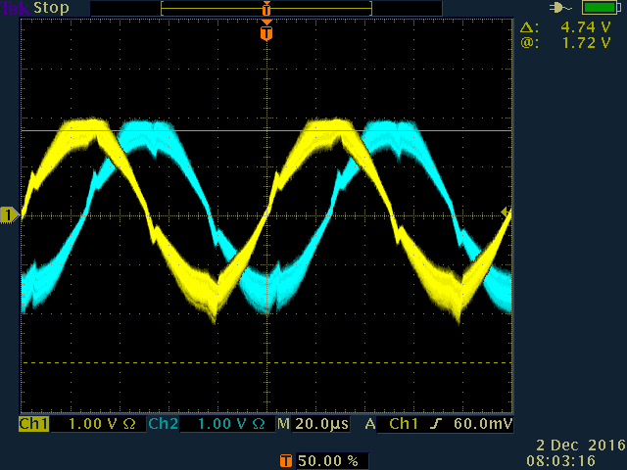Click the cursor @ symbol
The image size is (627, 470).
point(529,43)
